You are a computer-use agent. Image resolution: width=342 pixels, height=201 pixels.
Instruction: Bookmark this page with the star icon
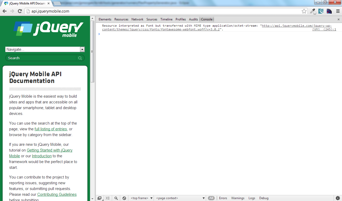pos(304,11)
